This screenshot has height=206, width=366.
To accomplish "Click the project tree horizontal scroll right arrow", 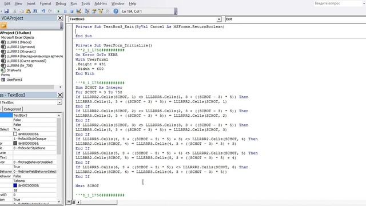I will coord(60,87).
